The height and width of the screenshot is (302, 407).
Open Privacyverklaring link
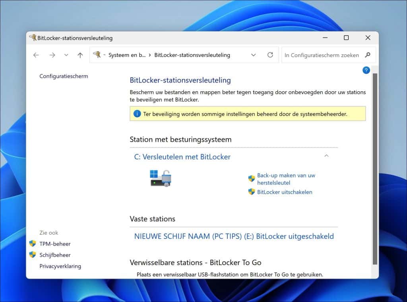(x=60, y=266)
